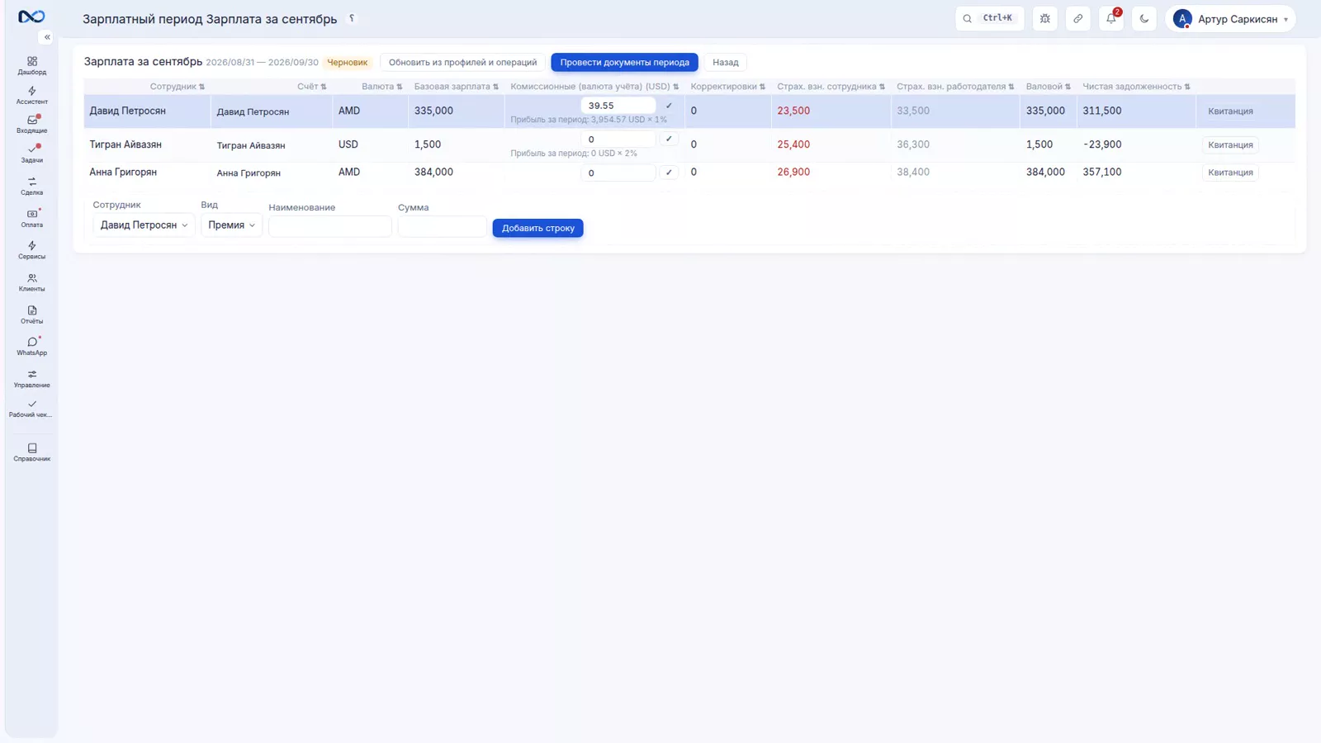The width and height of the screenshot is (1321, 743).
Task: Open Рабочий чек-лист sidebar item
Action: (31, 409)
